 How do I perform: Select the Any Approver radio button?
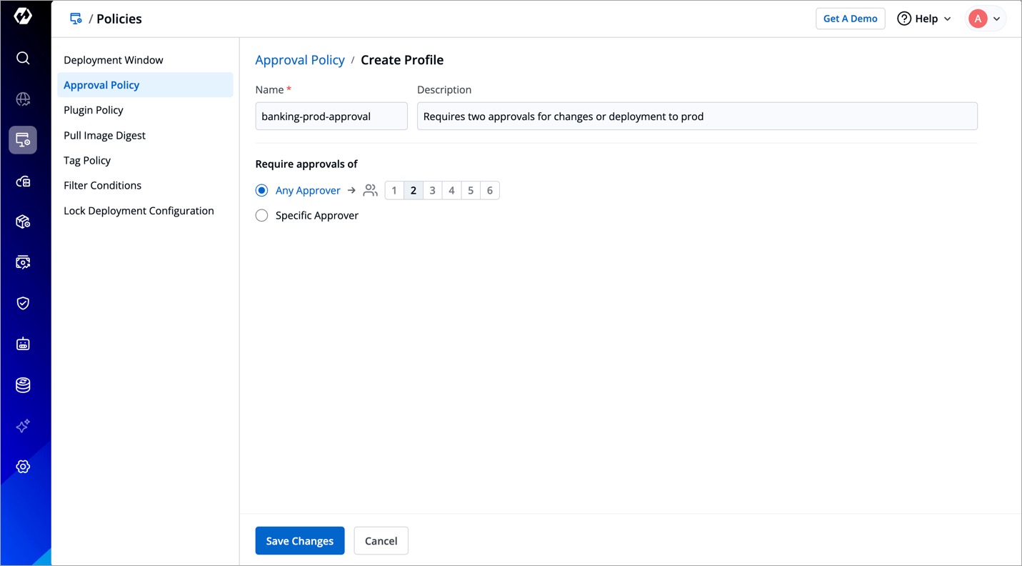(x=262, y=190)
